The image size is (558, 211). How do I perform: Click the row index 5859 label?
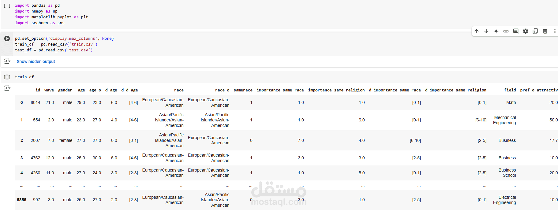click(x=22, y=200)
